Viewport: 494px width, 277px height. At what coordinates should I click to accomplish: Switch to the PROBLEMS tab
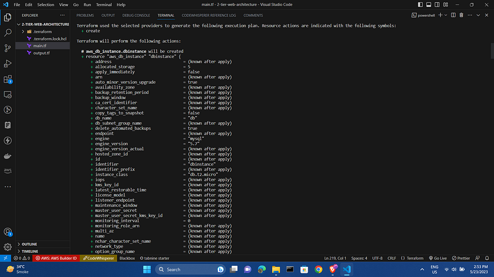[85, 15]
